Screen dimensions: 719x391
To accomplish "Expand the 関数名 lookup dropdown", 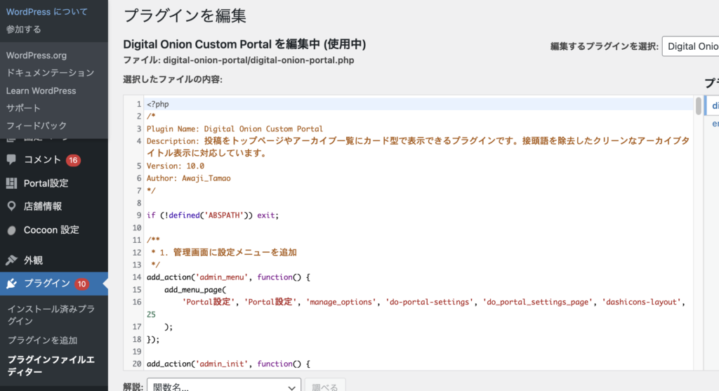I will point(223,386).
